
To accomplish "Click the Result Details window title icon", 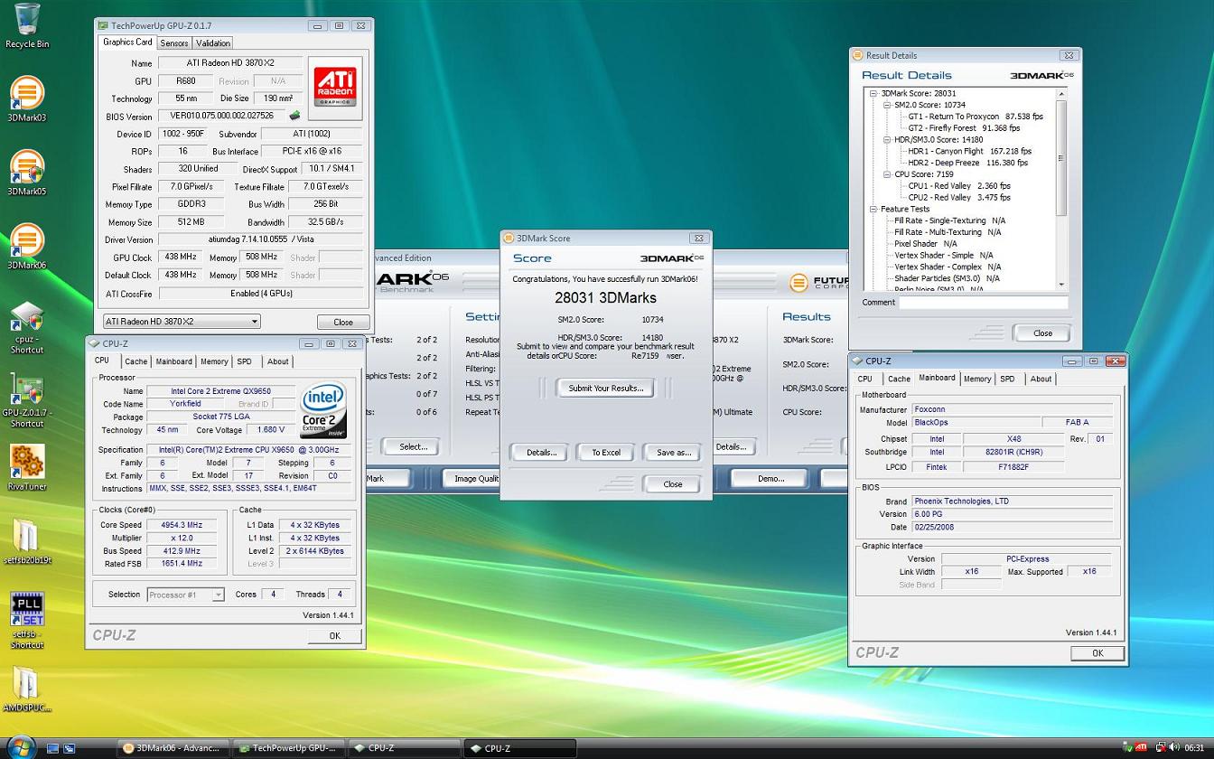I will point(859,55).
